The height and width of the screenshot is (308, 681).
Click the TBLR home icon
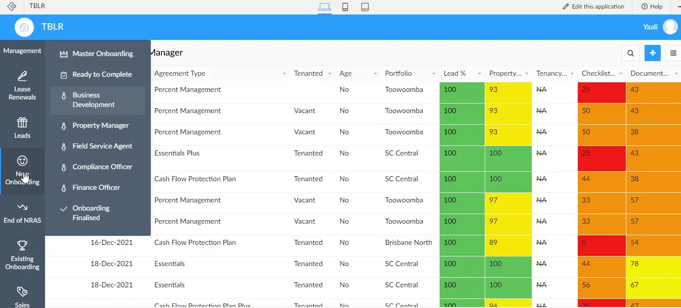click(x=24, y=27)
